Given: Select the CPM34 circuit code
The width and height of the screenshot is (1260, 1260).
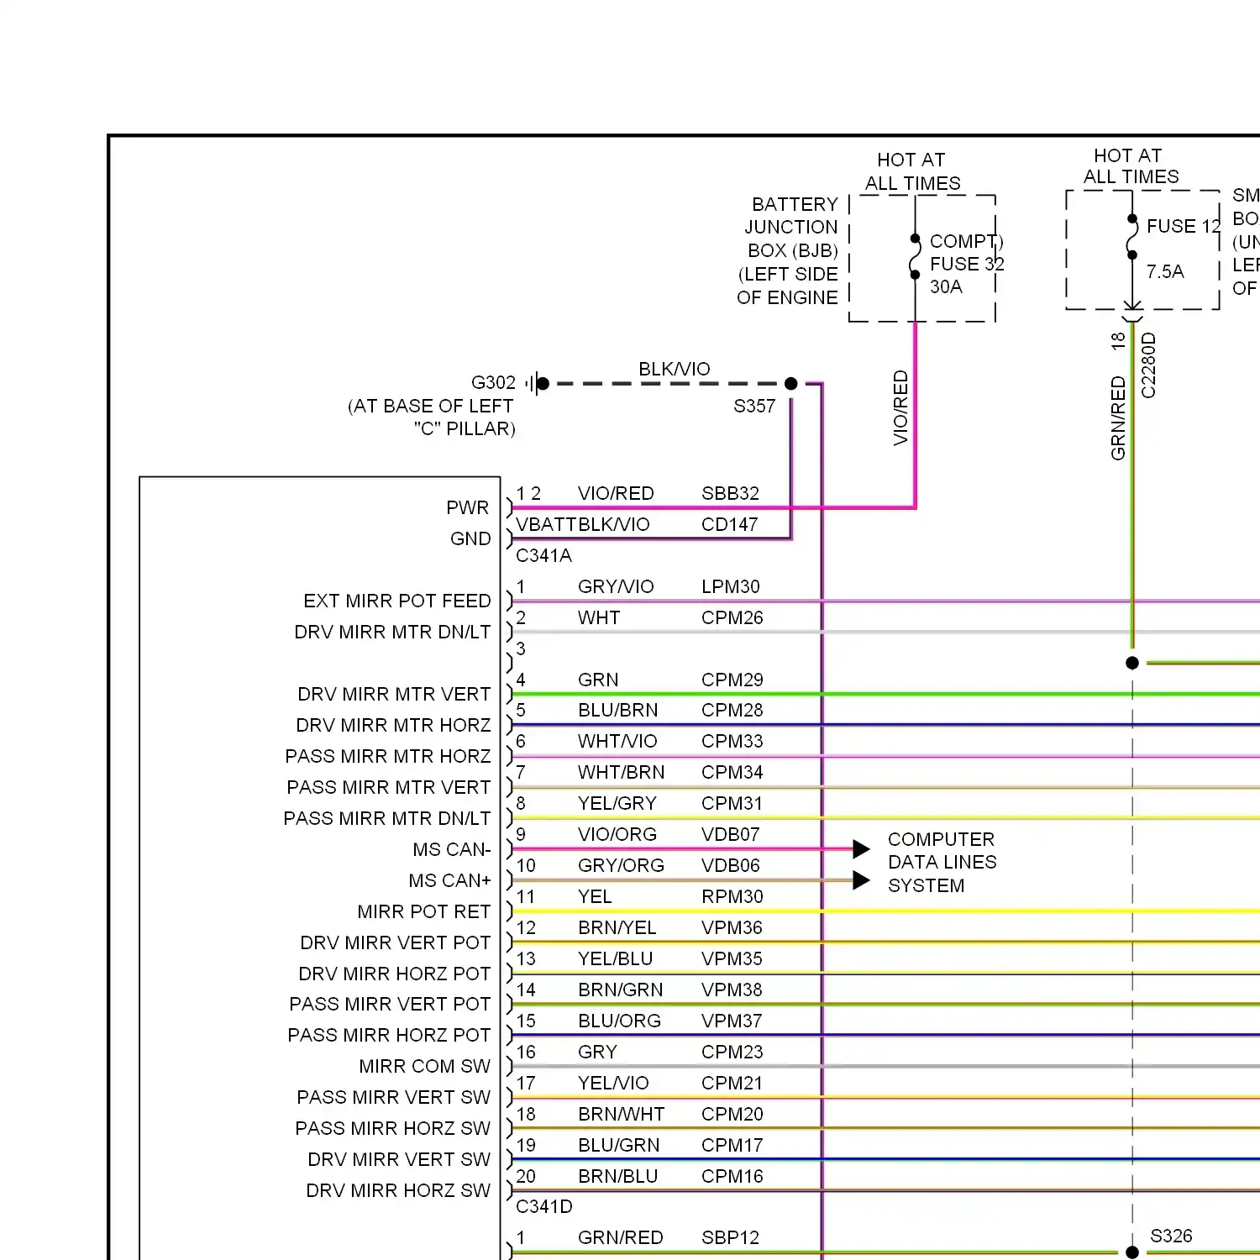Looking at the screenshot, I should point(732,772).
